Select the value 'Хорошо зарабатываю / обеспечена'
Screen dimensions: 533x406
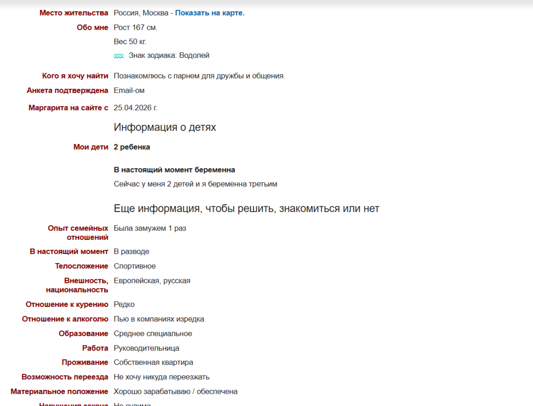[176, 392]
